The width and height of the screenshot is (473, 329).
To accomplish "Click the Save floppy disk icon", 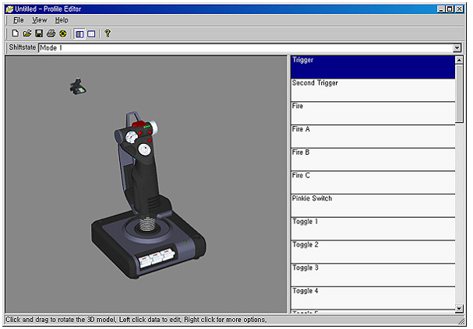I will pyautogui.click(x=39, y=34).
